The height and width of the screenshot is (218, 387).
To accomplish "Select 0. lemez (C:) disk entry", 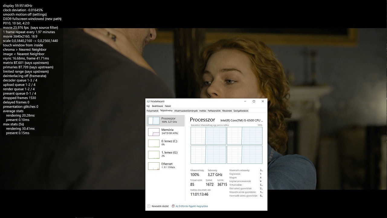I will [165, 143].
